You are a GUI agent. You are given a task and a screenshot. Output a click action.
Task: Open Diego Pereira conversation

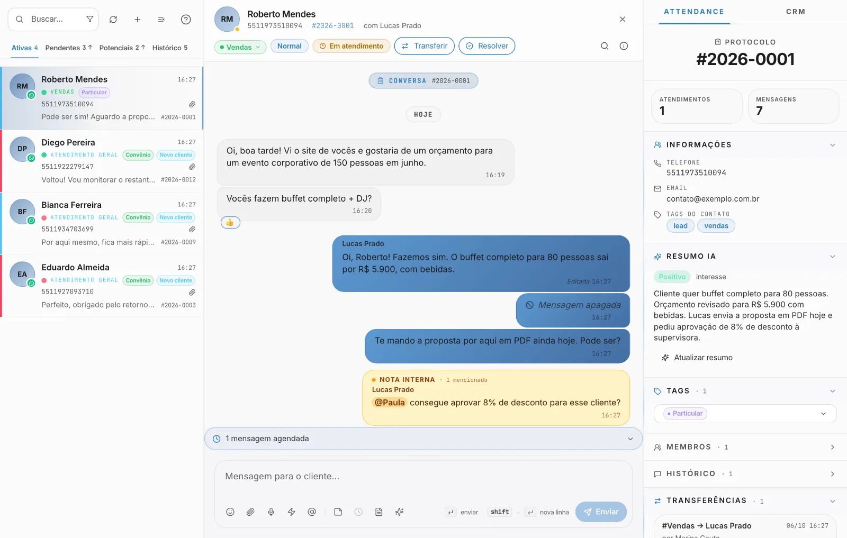click(103, 161)
